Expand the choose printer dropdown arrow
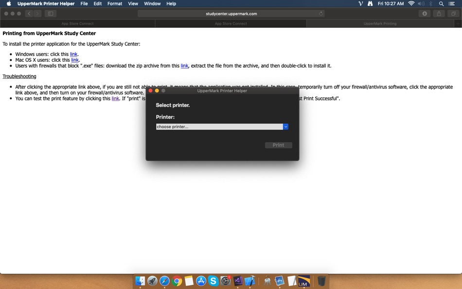Image resolution: width=462 pixels, height=289 pixels. click(x=285, y=126)
